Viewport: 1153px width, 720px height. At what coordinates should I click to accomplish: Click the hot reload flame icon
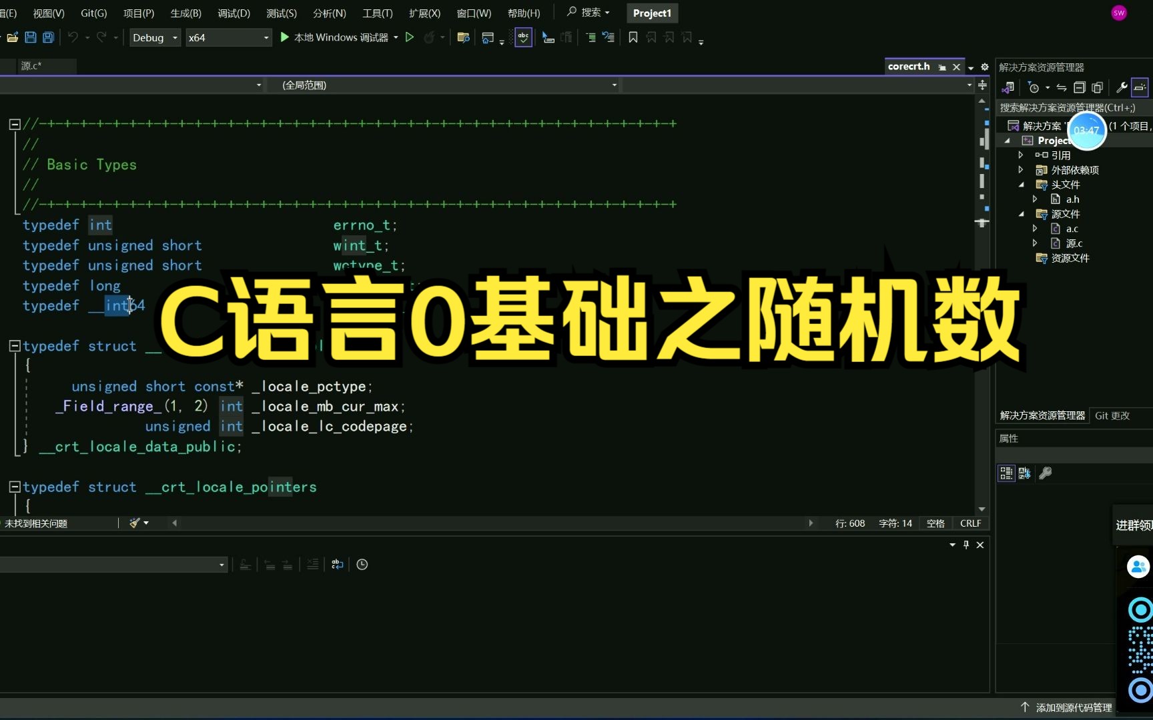click(429, 37)
